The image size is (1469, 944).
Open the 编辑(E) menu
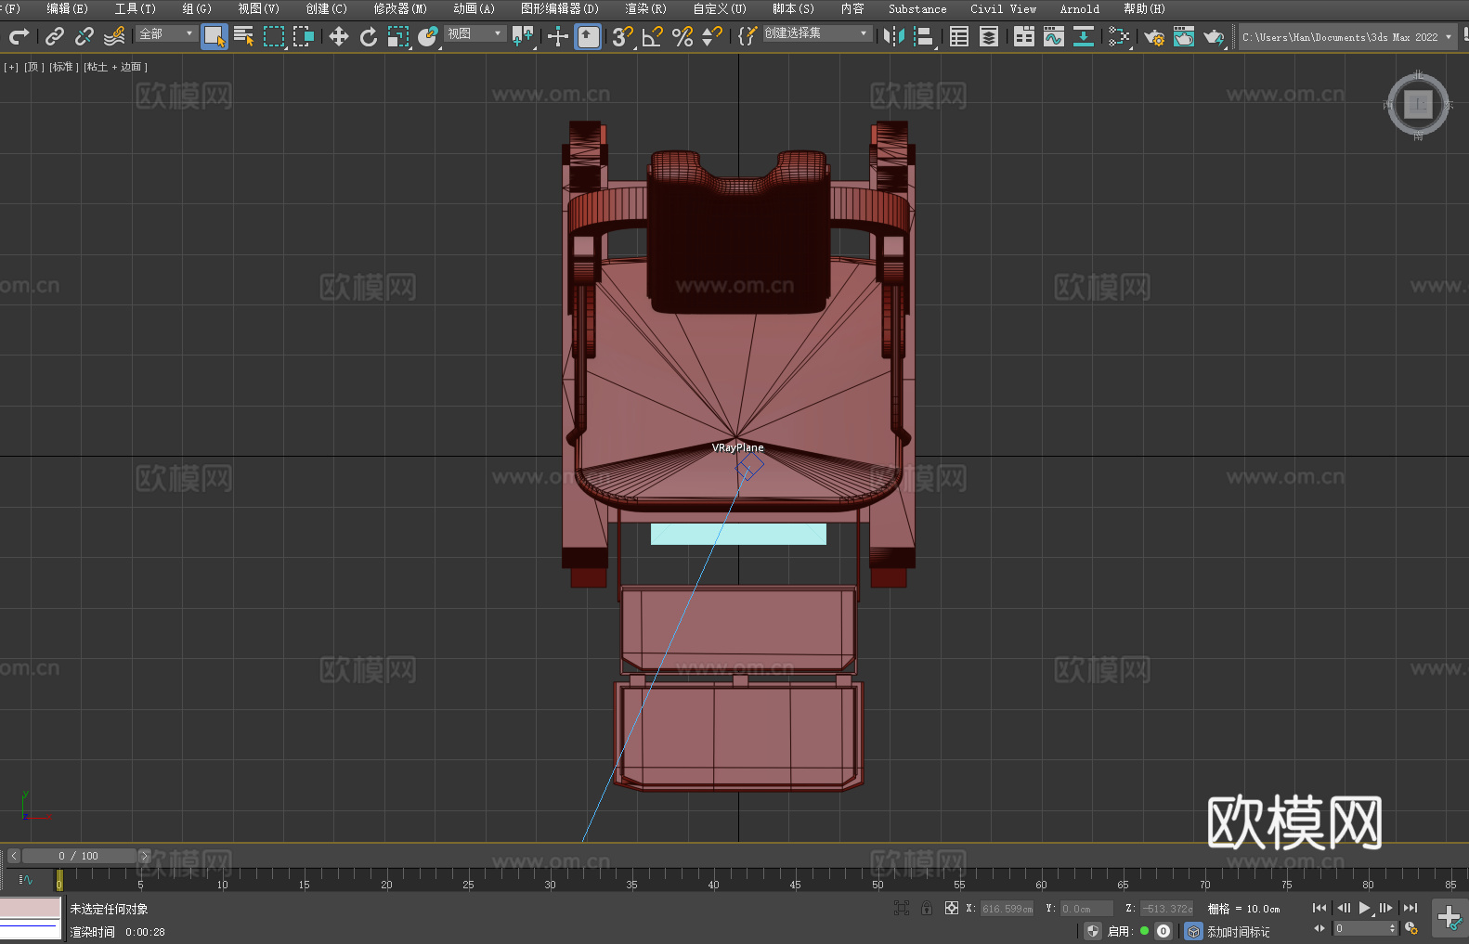pos(67,8)
